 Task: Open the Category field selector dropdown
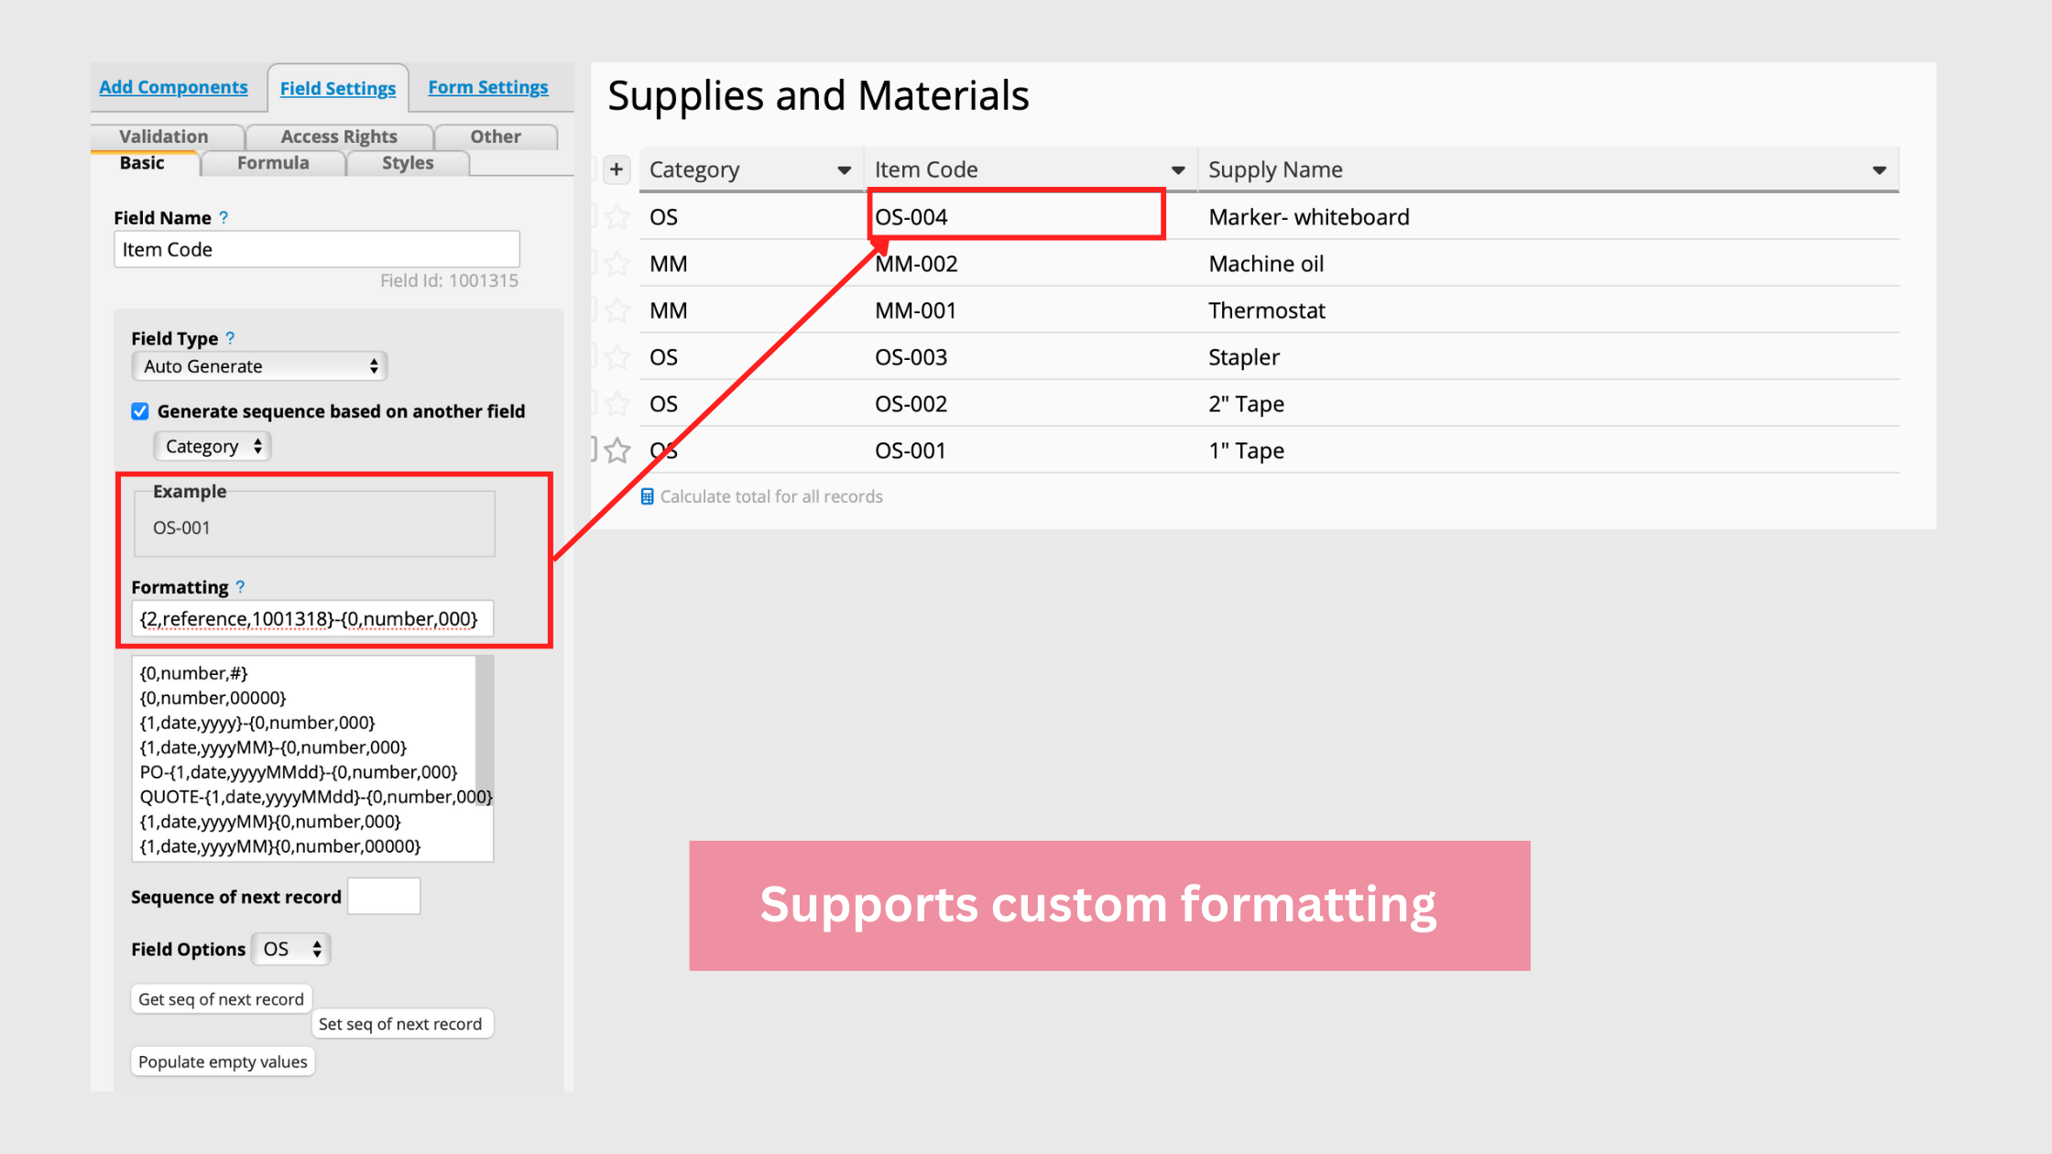213,447
